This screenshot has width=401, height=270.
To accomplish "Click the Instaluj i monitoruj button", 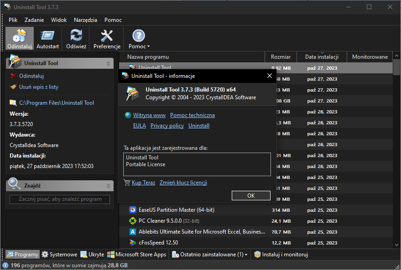I will [x=281, y=254].
